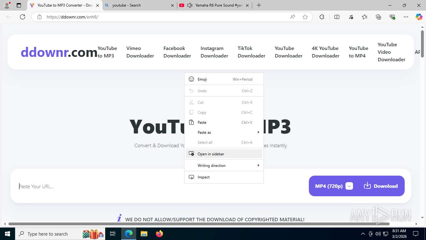Open the Extensions puzzle icon
The height and width of the screenshot is (240, 426).
[x=322, y=17]
